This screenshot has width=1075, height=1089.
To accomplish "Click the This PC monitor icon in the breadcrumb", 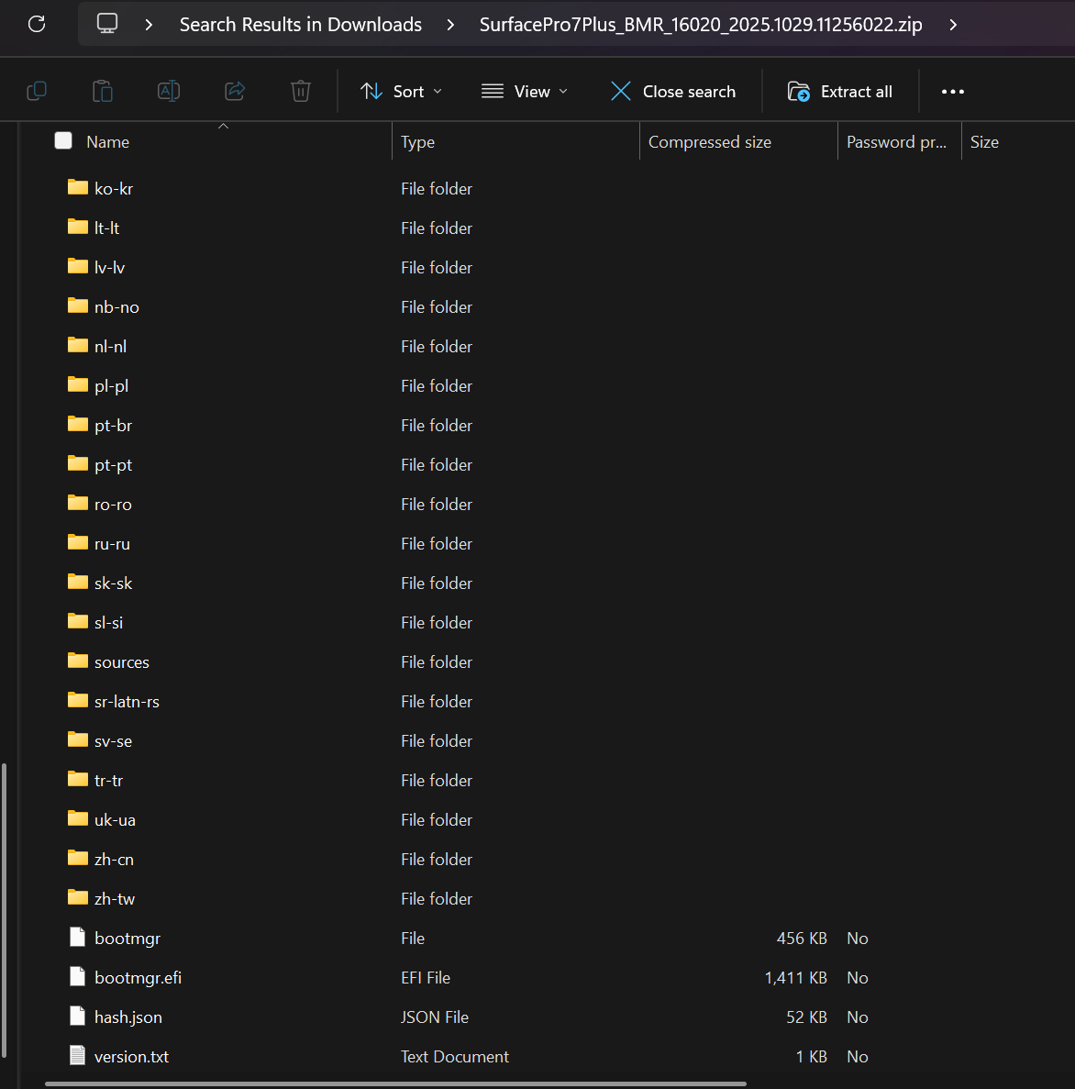I will tap(107, 24).
